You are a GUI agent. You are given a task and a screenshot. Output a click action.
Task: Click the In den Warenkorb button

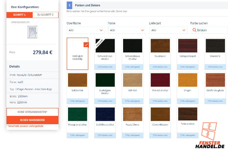point(32,120)
